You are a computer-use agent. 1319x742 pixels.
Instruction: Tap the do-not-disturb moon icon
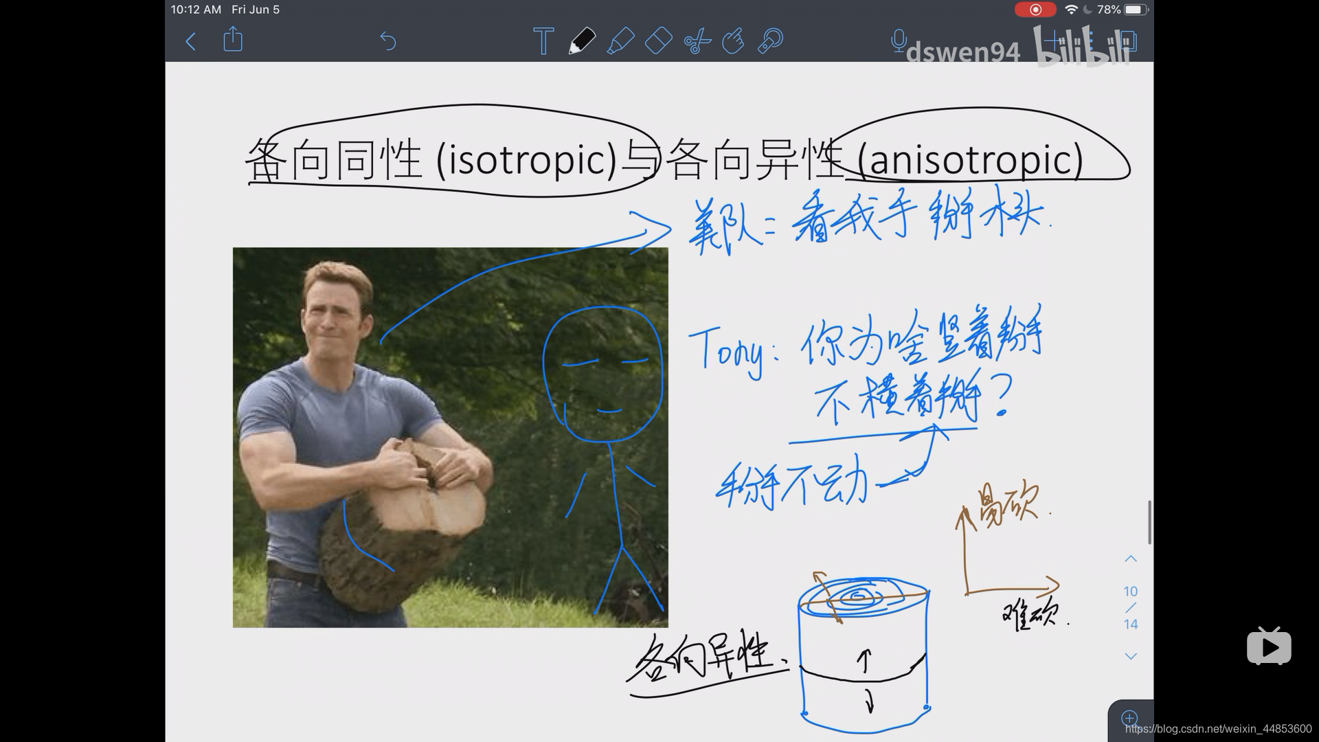coord(1087,10)
